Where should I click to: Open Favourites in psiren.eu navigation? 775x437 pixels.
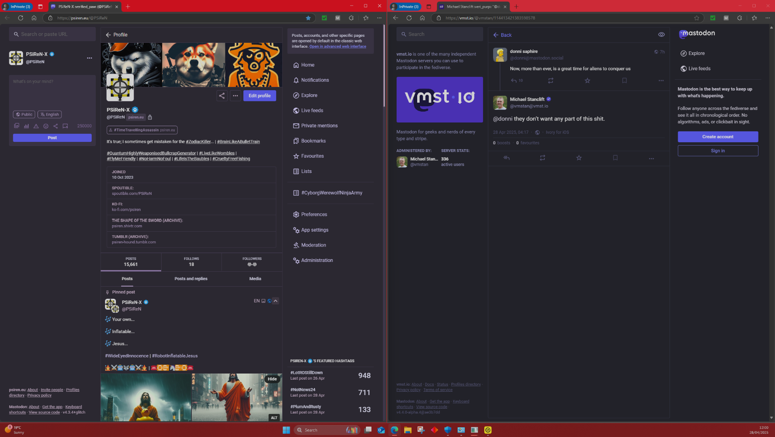(x=309, y=156)
